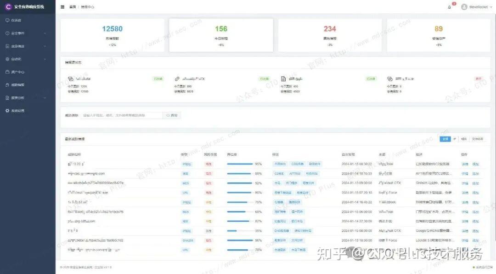Image resolution: width=496 pixels, height=274 pixels.
Task: Click the 'LockBit 3.0' description cell
Action: pos(435,241)
